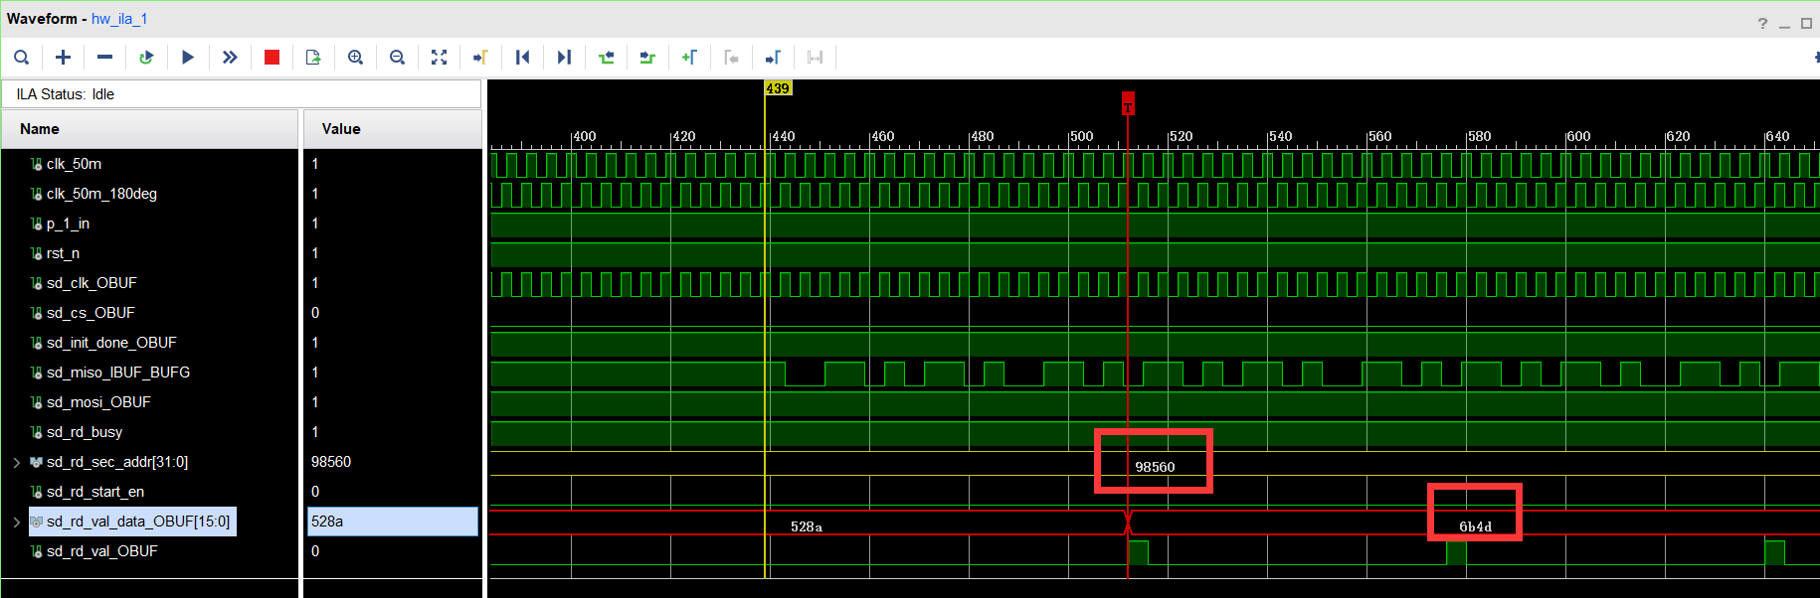Screen dimensions: 1820x598
Task: Select the sd_rd_val_data_OBUF[15:0] signal name
Action: [138, 522]
